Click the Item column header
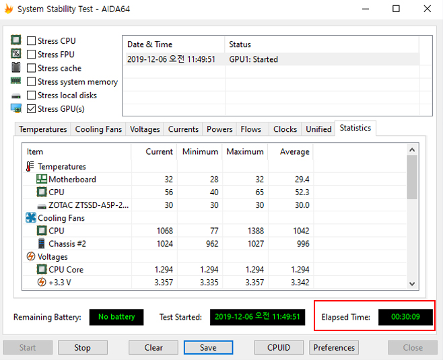This screenshot has height=360, width=443. 77,151
